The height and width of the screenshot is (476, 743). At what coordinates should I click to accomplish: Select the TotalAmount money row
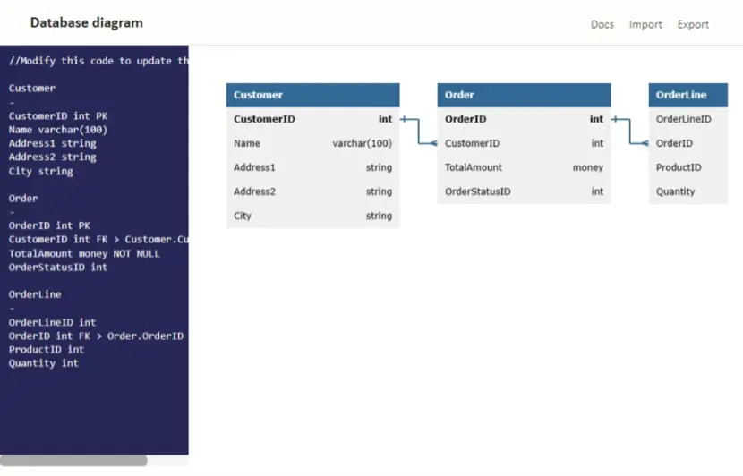tap(524, 167)
